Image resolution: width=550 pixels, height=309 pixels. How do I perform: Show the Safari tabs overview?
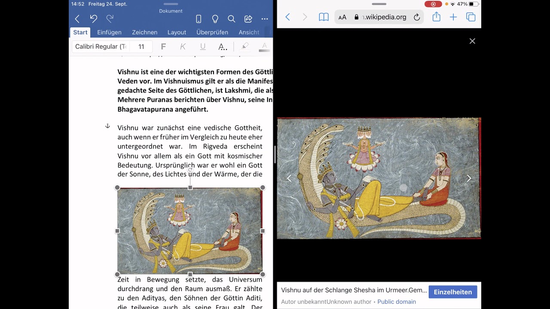[x=471, y=17]
